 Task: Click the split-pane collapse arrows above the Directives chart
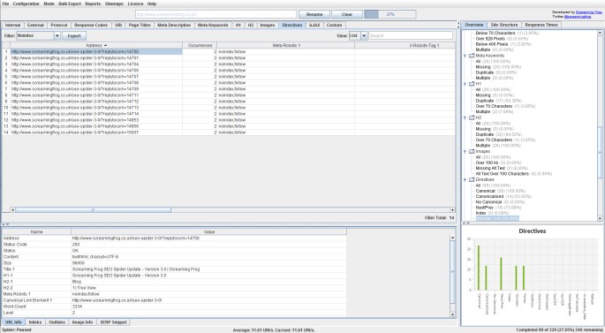pyautogui.click(x=465, y=223)
